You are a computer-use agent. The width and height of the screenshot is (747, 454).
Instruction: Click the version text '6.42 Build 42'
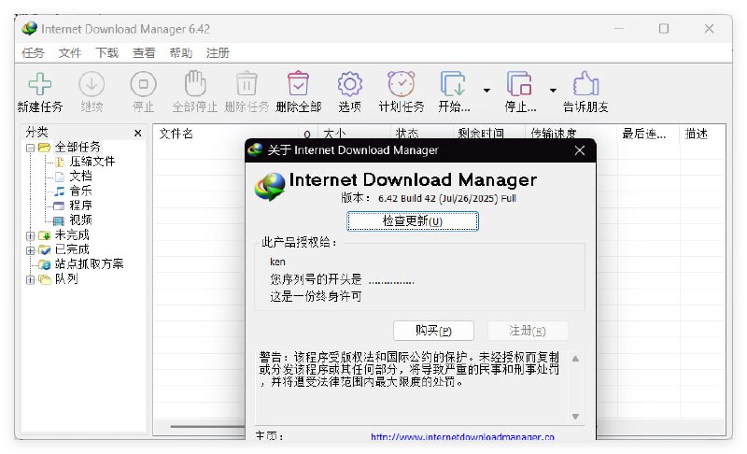point(407,198)
